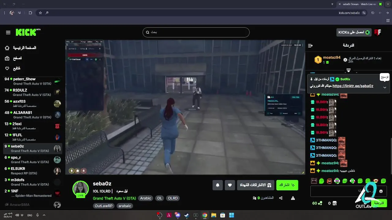Pick the black car emote
392x220 pixels.
(314, 181)
